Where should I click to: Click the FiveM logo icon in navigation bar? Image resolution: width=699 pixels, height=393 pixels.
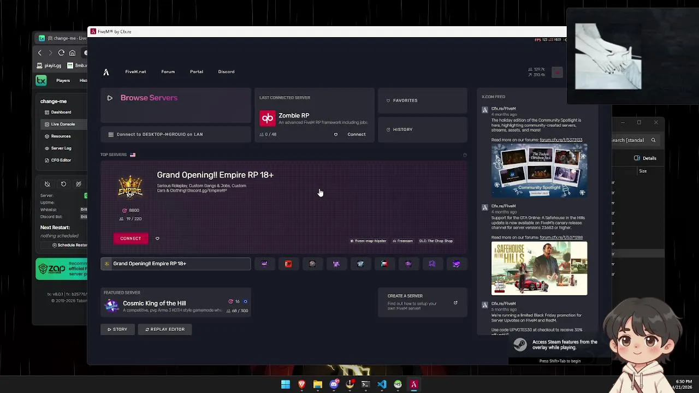106,72
